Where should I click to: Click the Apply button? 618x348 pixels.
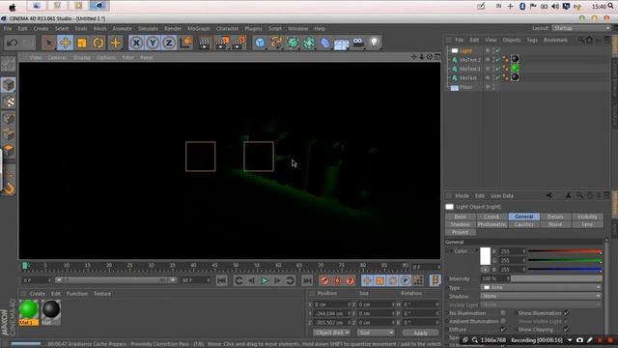(x=420, y=333)
